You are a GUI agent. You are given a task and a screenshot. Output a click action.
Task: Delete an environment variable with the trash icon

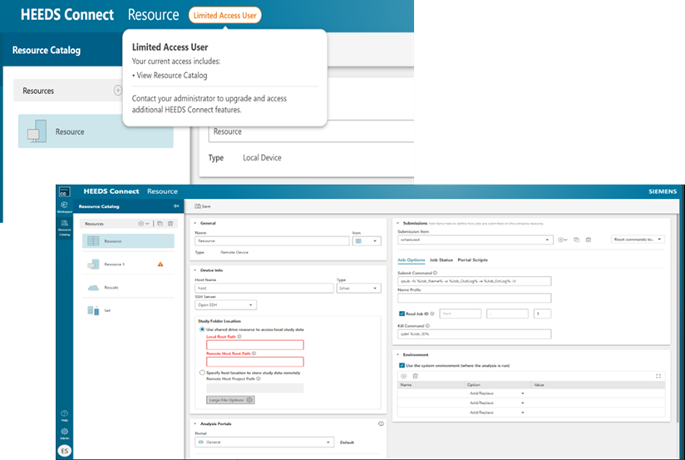point(416,376)
